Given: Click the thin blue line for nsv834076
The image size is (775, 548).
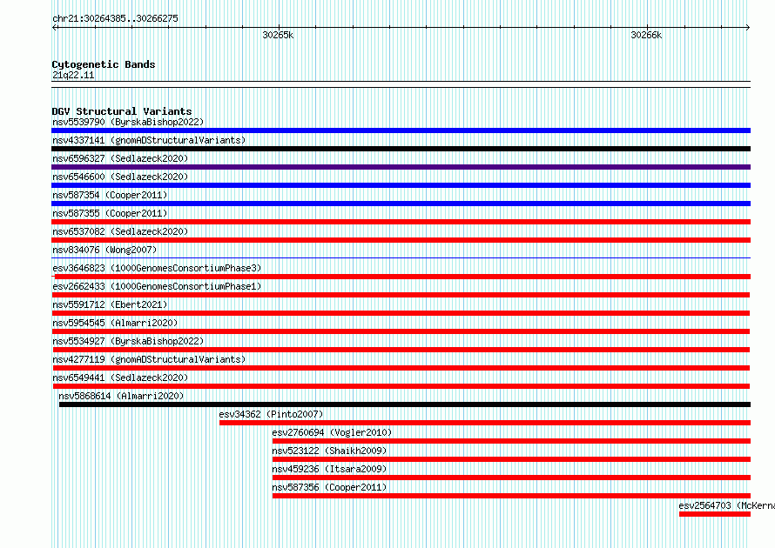Looking at the screenshot, I should [x=401, y=257].
